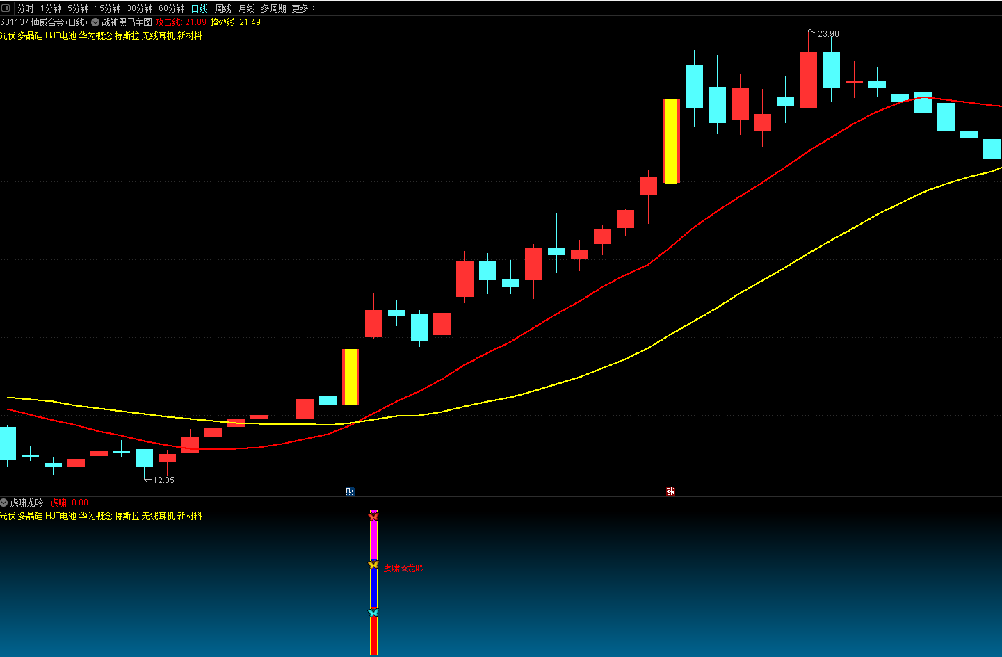Select the 15分钟 period tab
The image size is (1002, 657).
108,8
